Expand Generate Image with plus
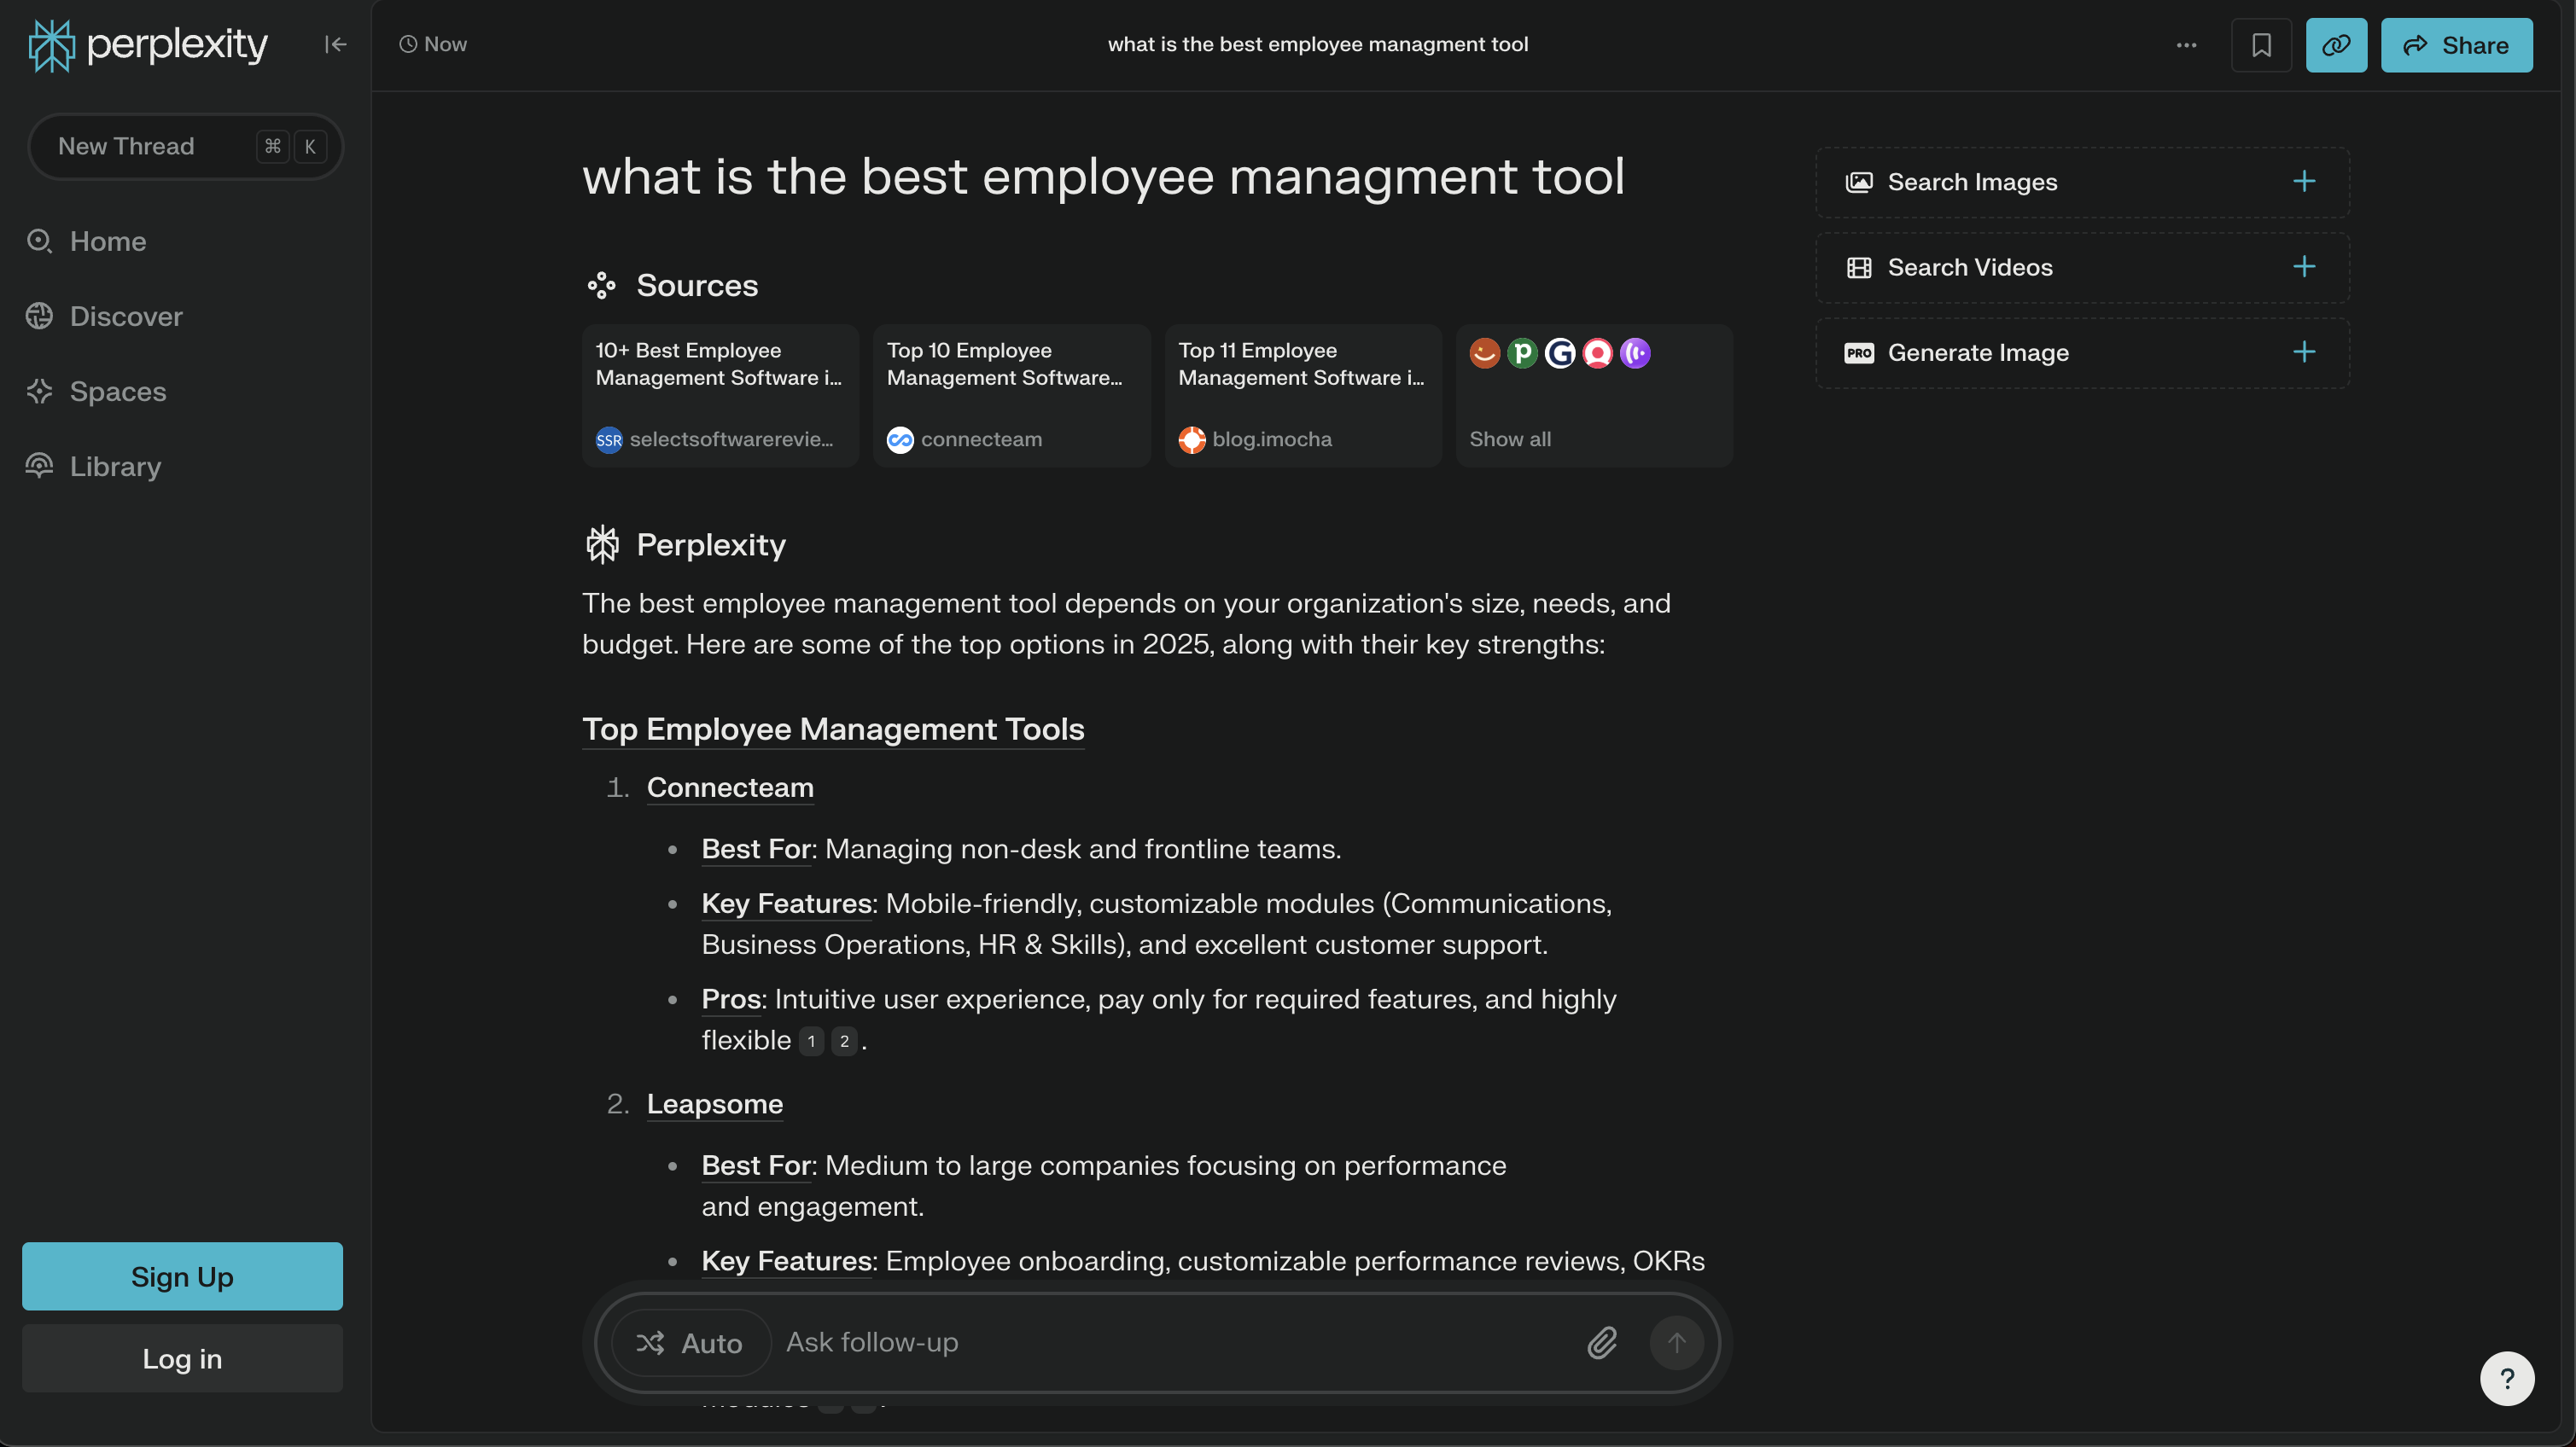 [x=2303, y=352]
